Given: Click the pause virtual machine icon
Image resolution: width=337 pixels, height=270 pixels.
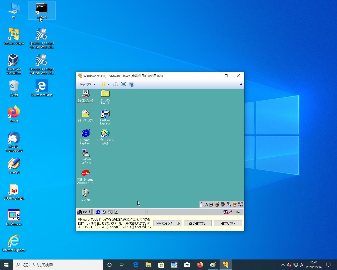Looking at the screenshot, I should click(103, 84).
